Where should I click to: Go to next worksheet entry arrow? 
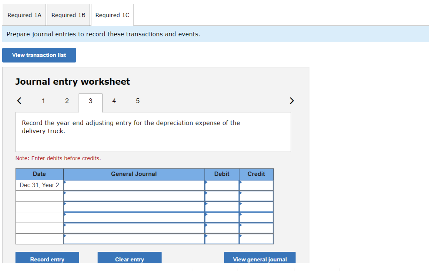[x=292, y=101]
